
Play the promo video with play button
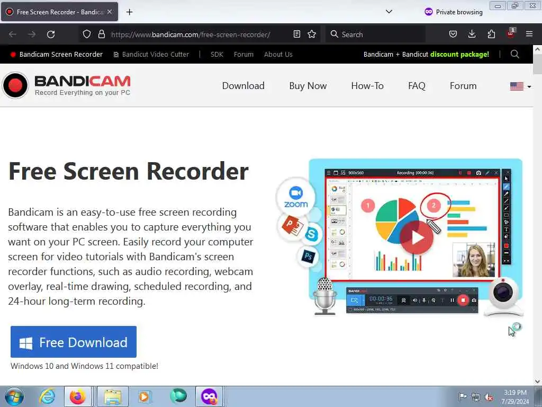pyautogui.click(x=417, y=238)
